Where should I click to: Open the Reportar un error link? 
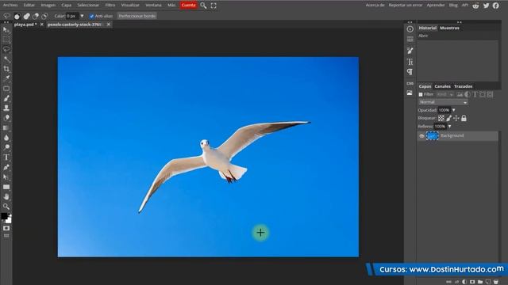point(406,6)
